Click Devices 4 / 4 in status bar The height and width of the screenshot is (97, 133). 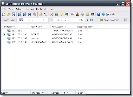pyautogui.click(x=60, y=93)
